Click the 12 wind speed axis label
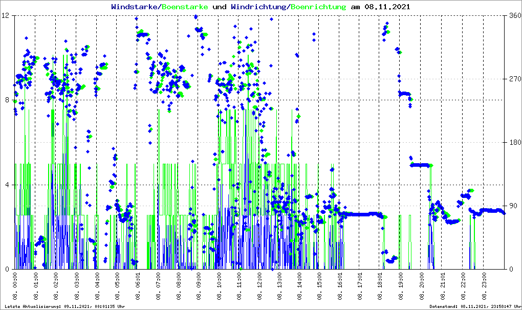Screen dimensions: 522x310 tap(7, 15)
